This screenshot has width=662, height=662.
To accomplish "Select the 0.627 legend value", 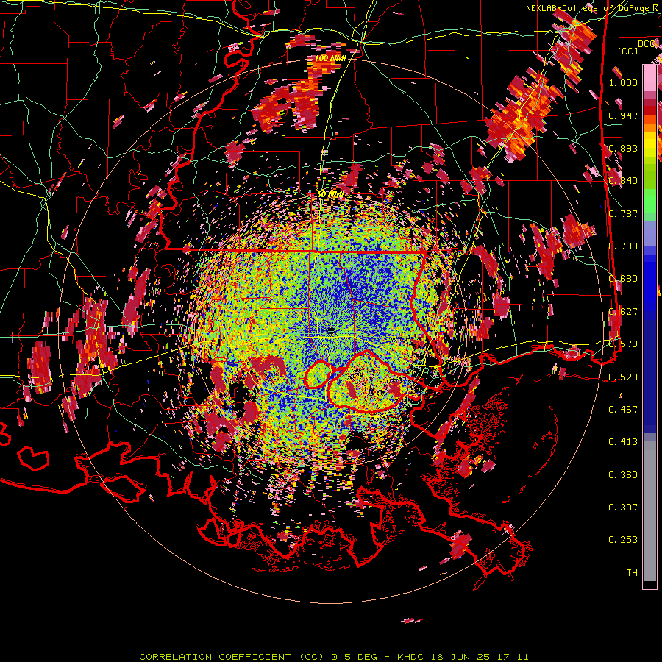I will 623,312.
